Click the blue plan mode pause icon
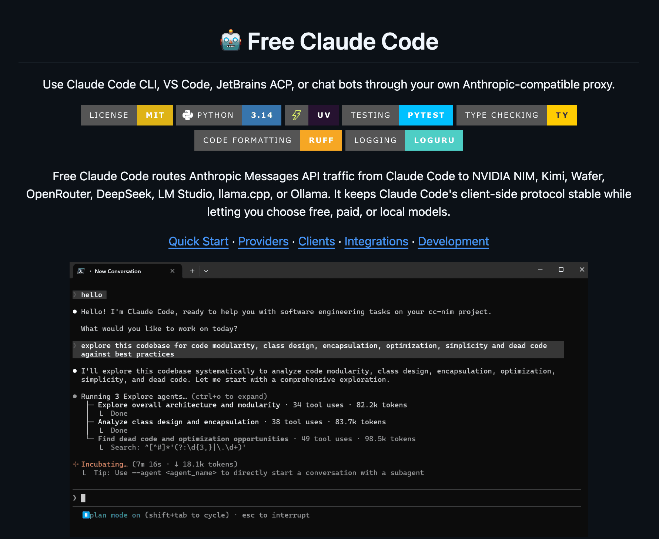659x539 pixels. (x=86, y=515)
